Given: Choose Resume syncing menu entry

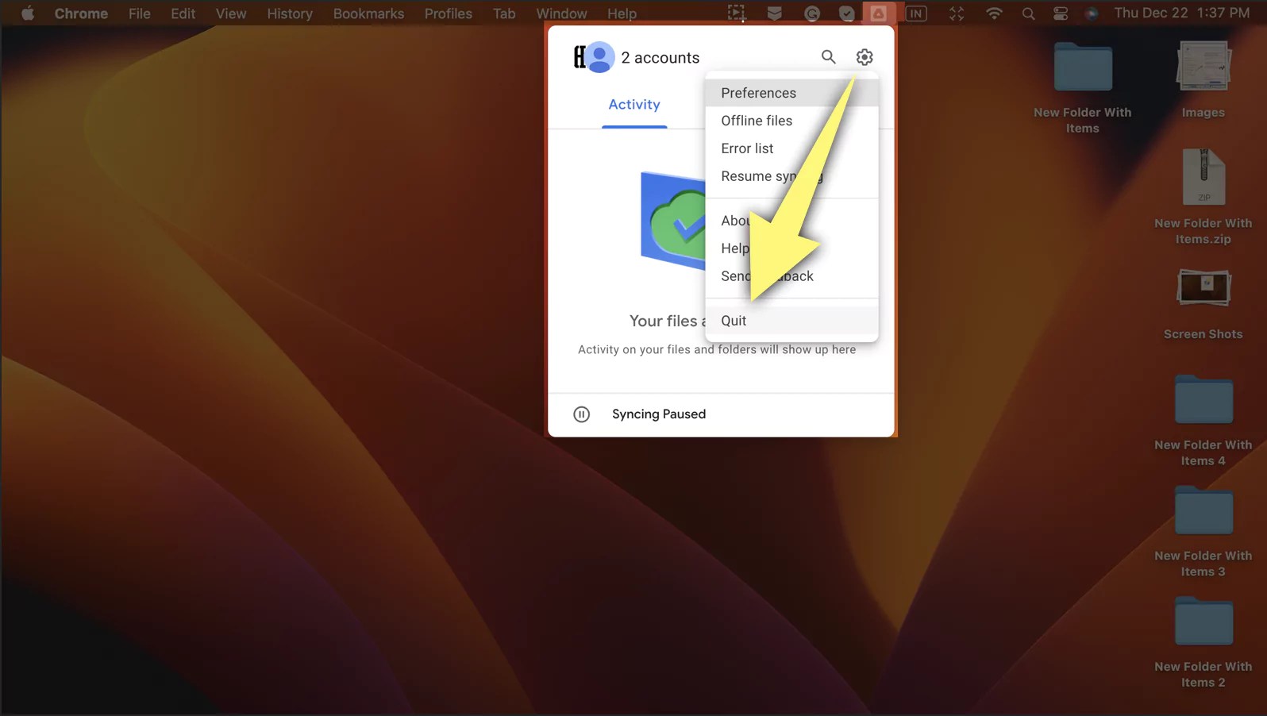Looking at the screenshot, I should pyautogui.click(x=791, y=176).
